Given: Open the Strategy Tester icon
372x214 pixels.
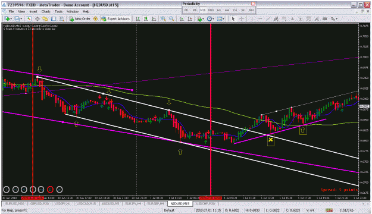Looking at the screenshot, I should [62, 18].
